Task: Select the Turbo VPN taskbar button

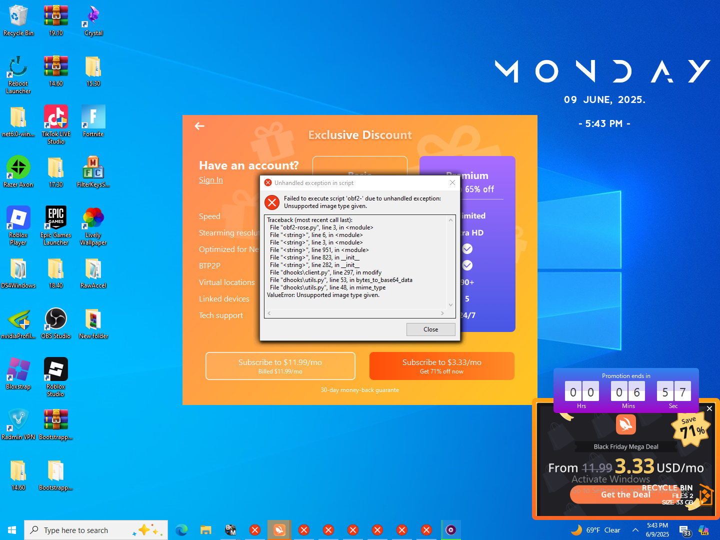Action: pos(279,530)
